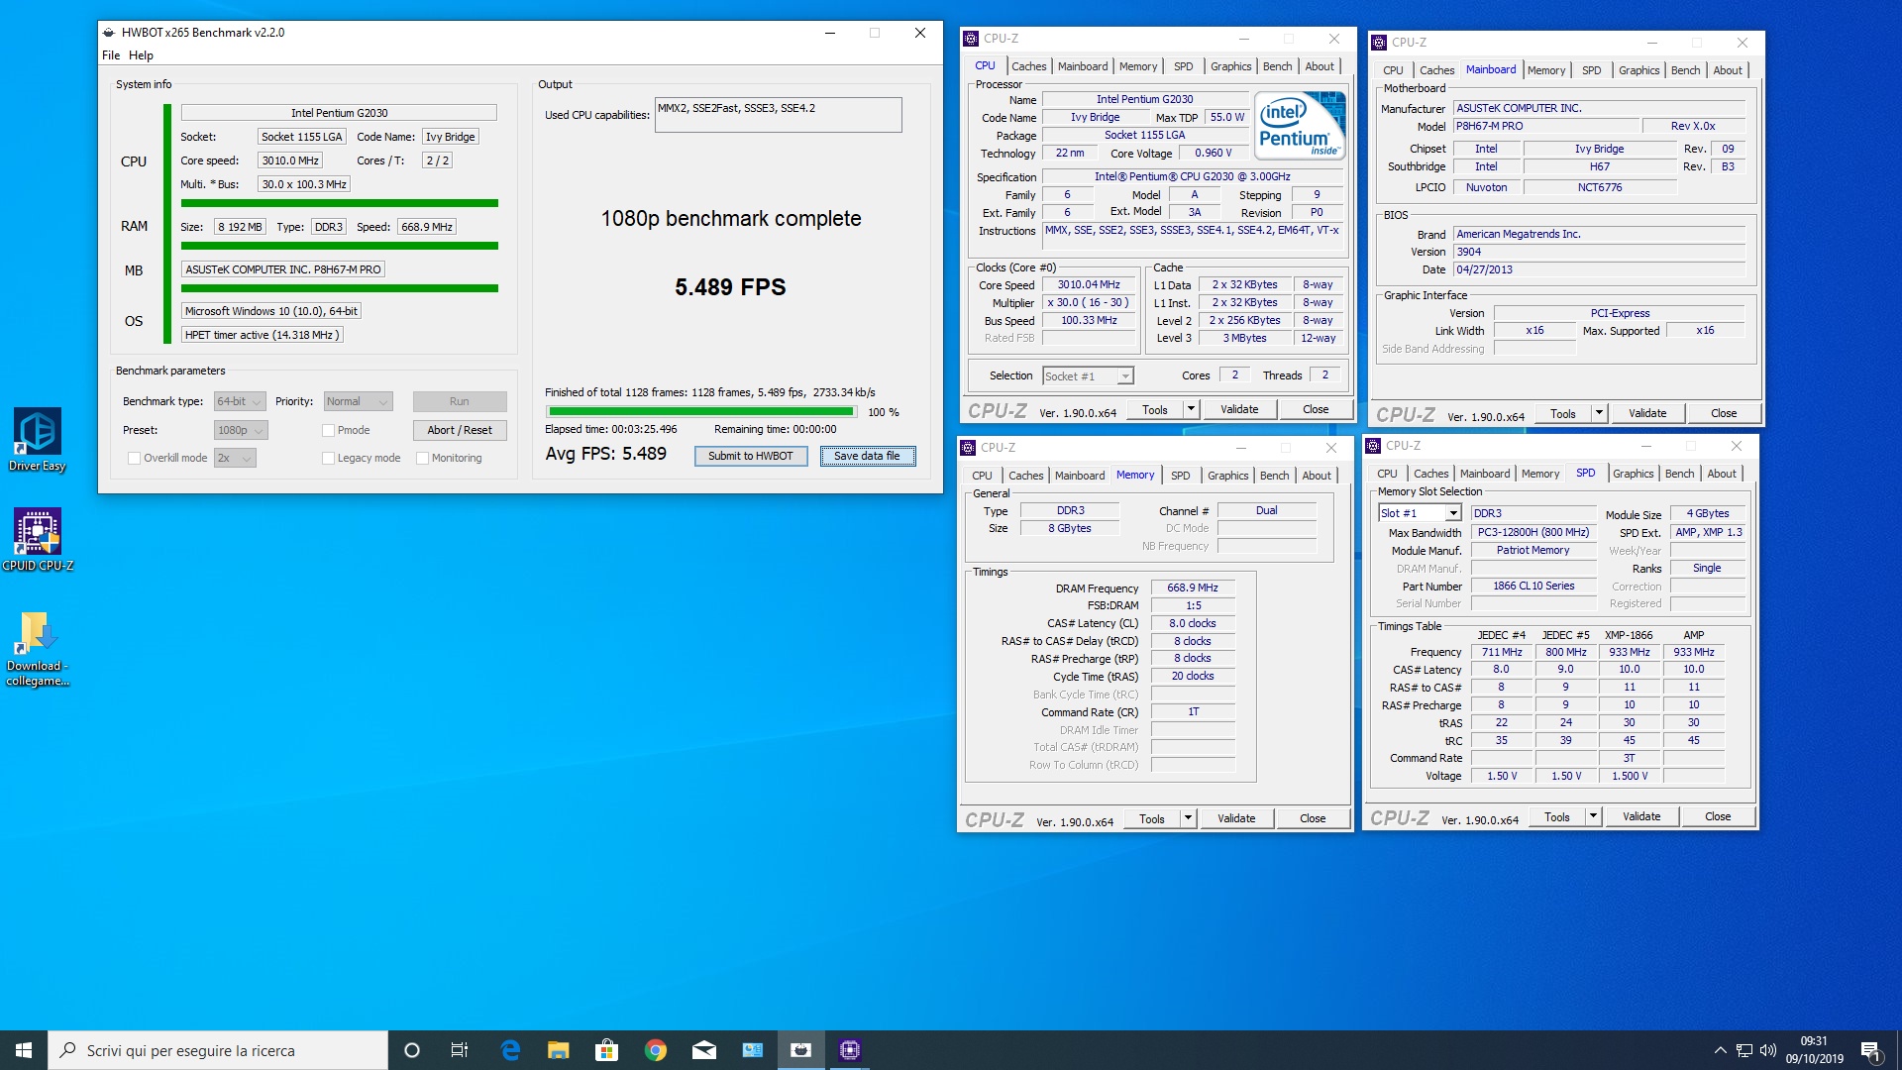This screenshot has width=1902, height=1070.
Task: Open the Priority Normal dropdown
Action: pos(358,401)
